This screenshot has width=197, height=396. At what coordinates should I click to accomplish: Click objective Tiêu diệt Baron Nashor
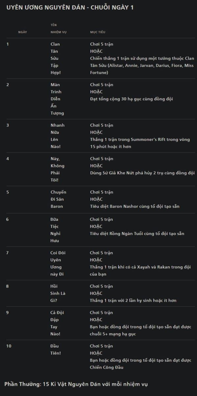click(x=135, y=207)
